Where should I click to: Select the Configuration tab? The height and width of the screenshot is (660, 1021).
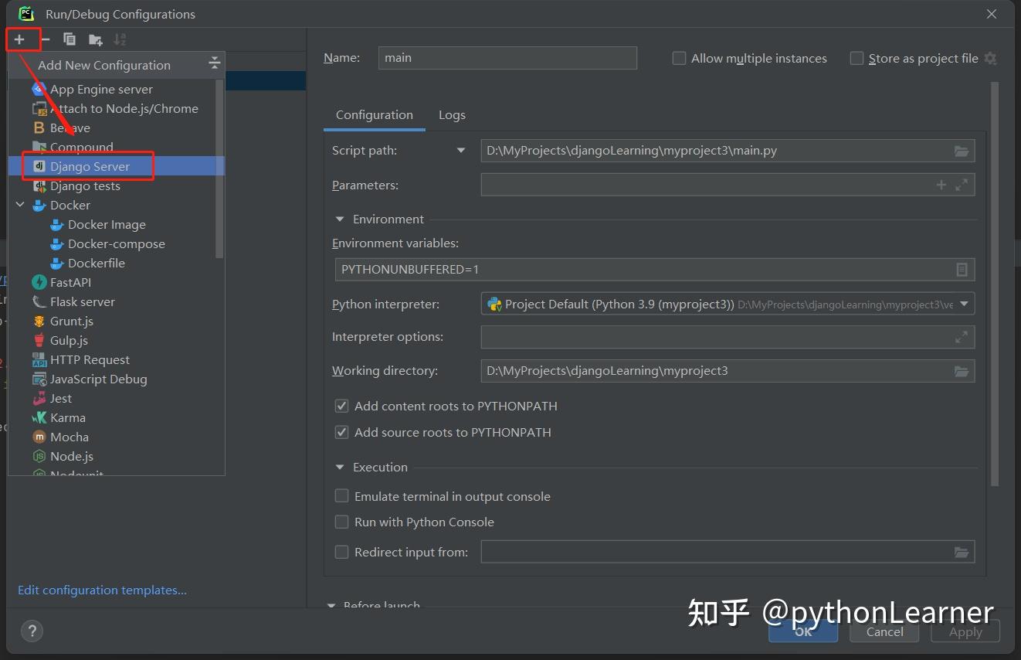point(374,114)
